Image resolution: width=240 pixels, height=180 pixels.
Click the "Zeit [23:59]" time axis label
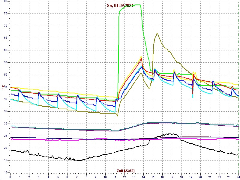click(x=126, y=171)
